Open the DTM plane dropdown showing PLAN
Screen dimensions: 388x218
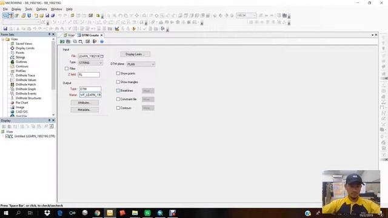click(x=141, y=64)
